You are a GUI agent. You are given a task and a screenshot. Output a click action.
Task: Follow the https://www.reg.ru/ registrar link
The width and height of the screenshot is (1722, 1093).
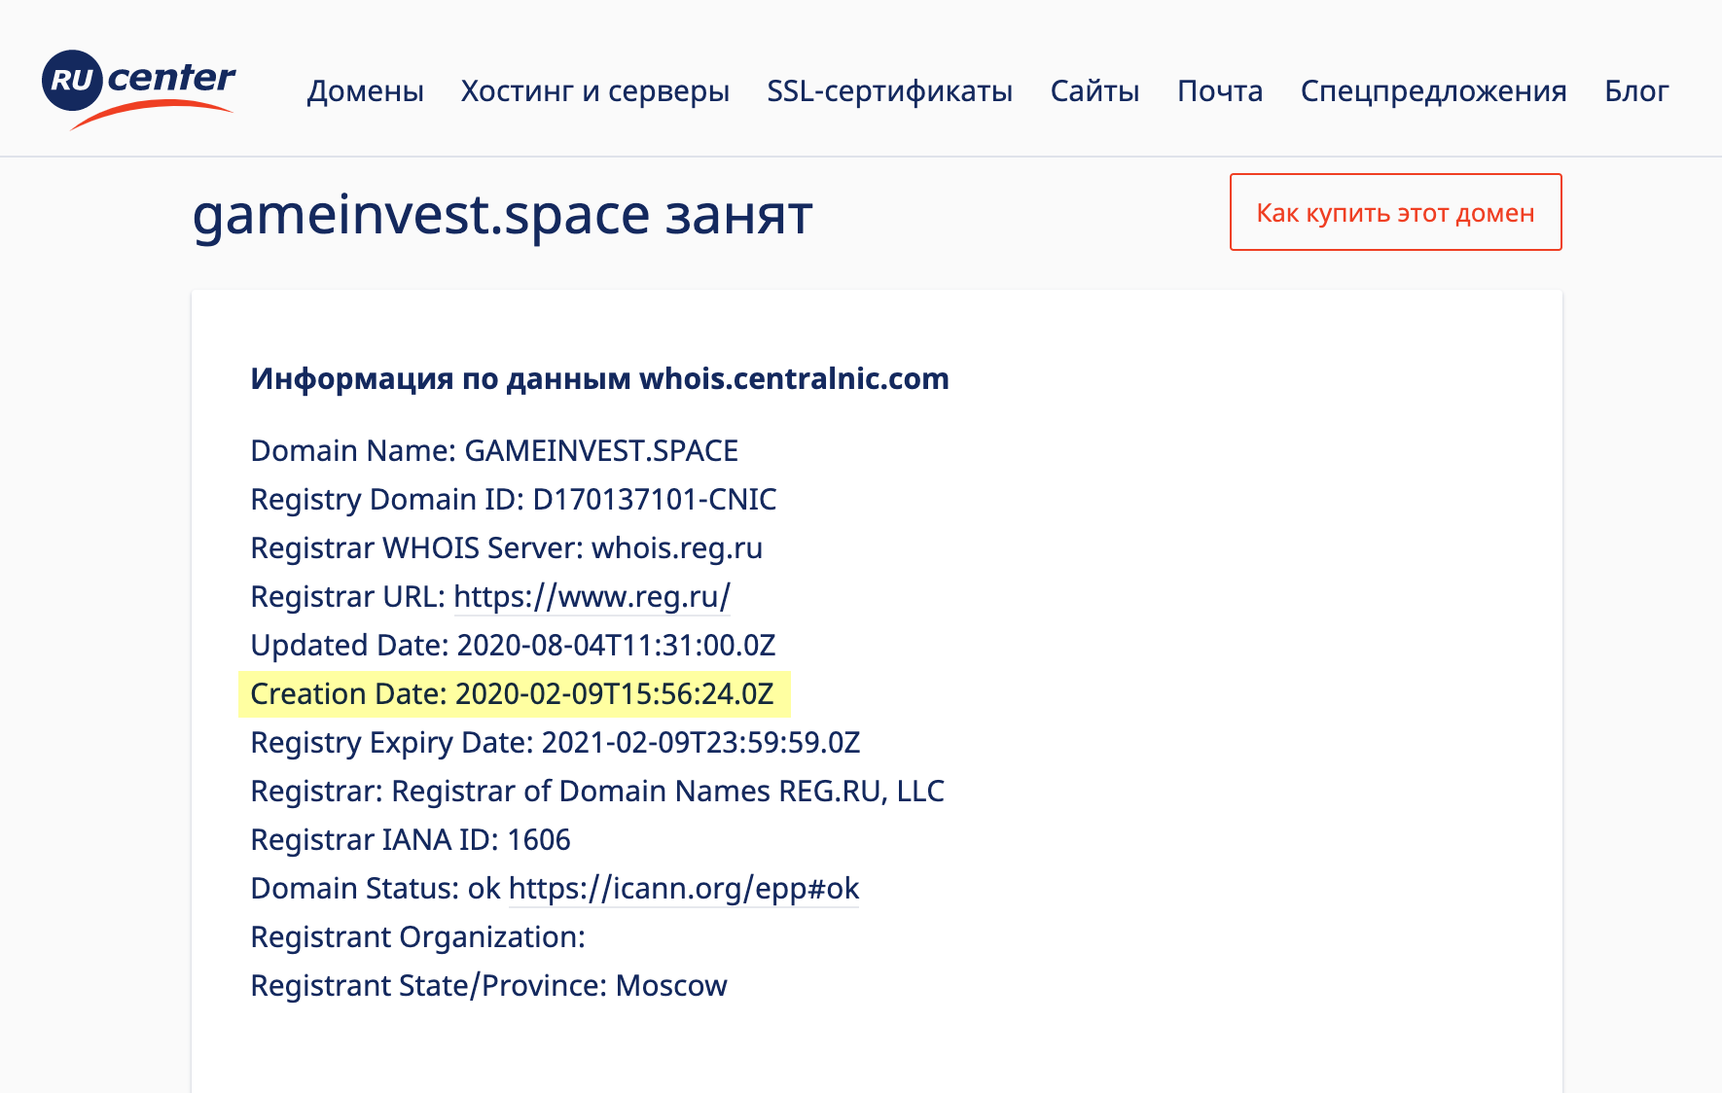[x=592, y=596]
